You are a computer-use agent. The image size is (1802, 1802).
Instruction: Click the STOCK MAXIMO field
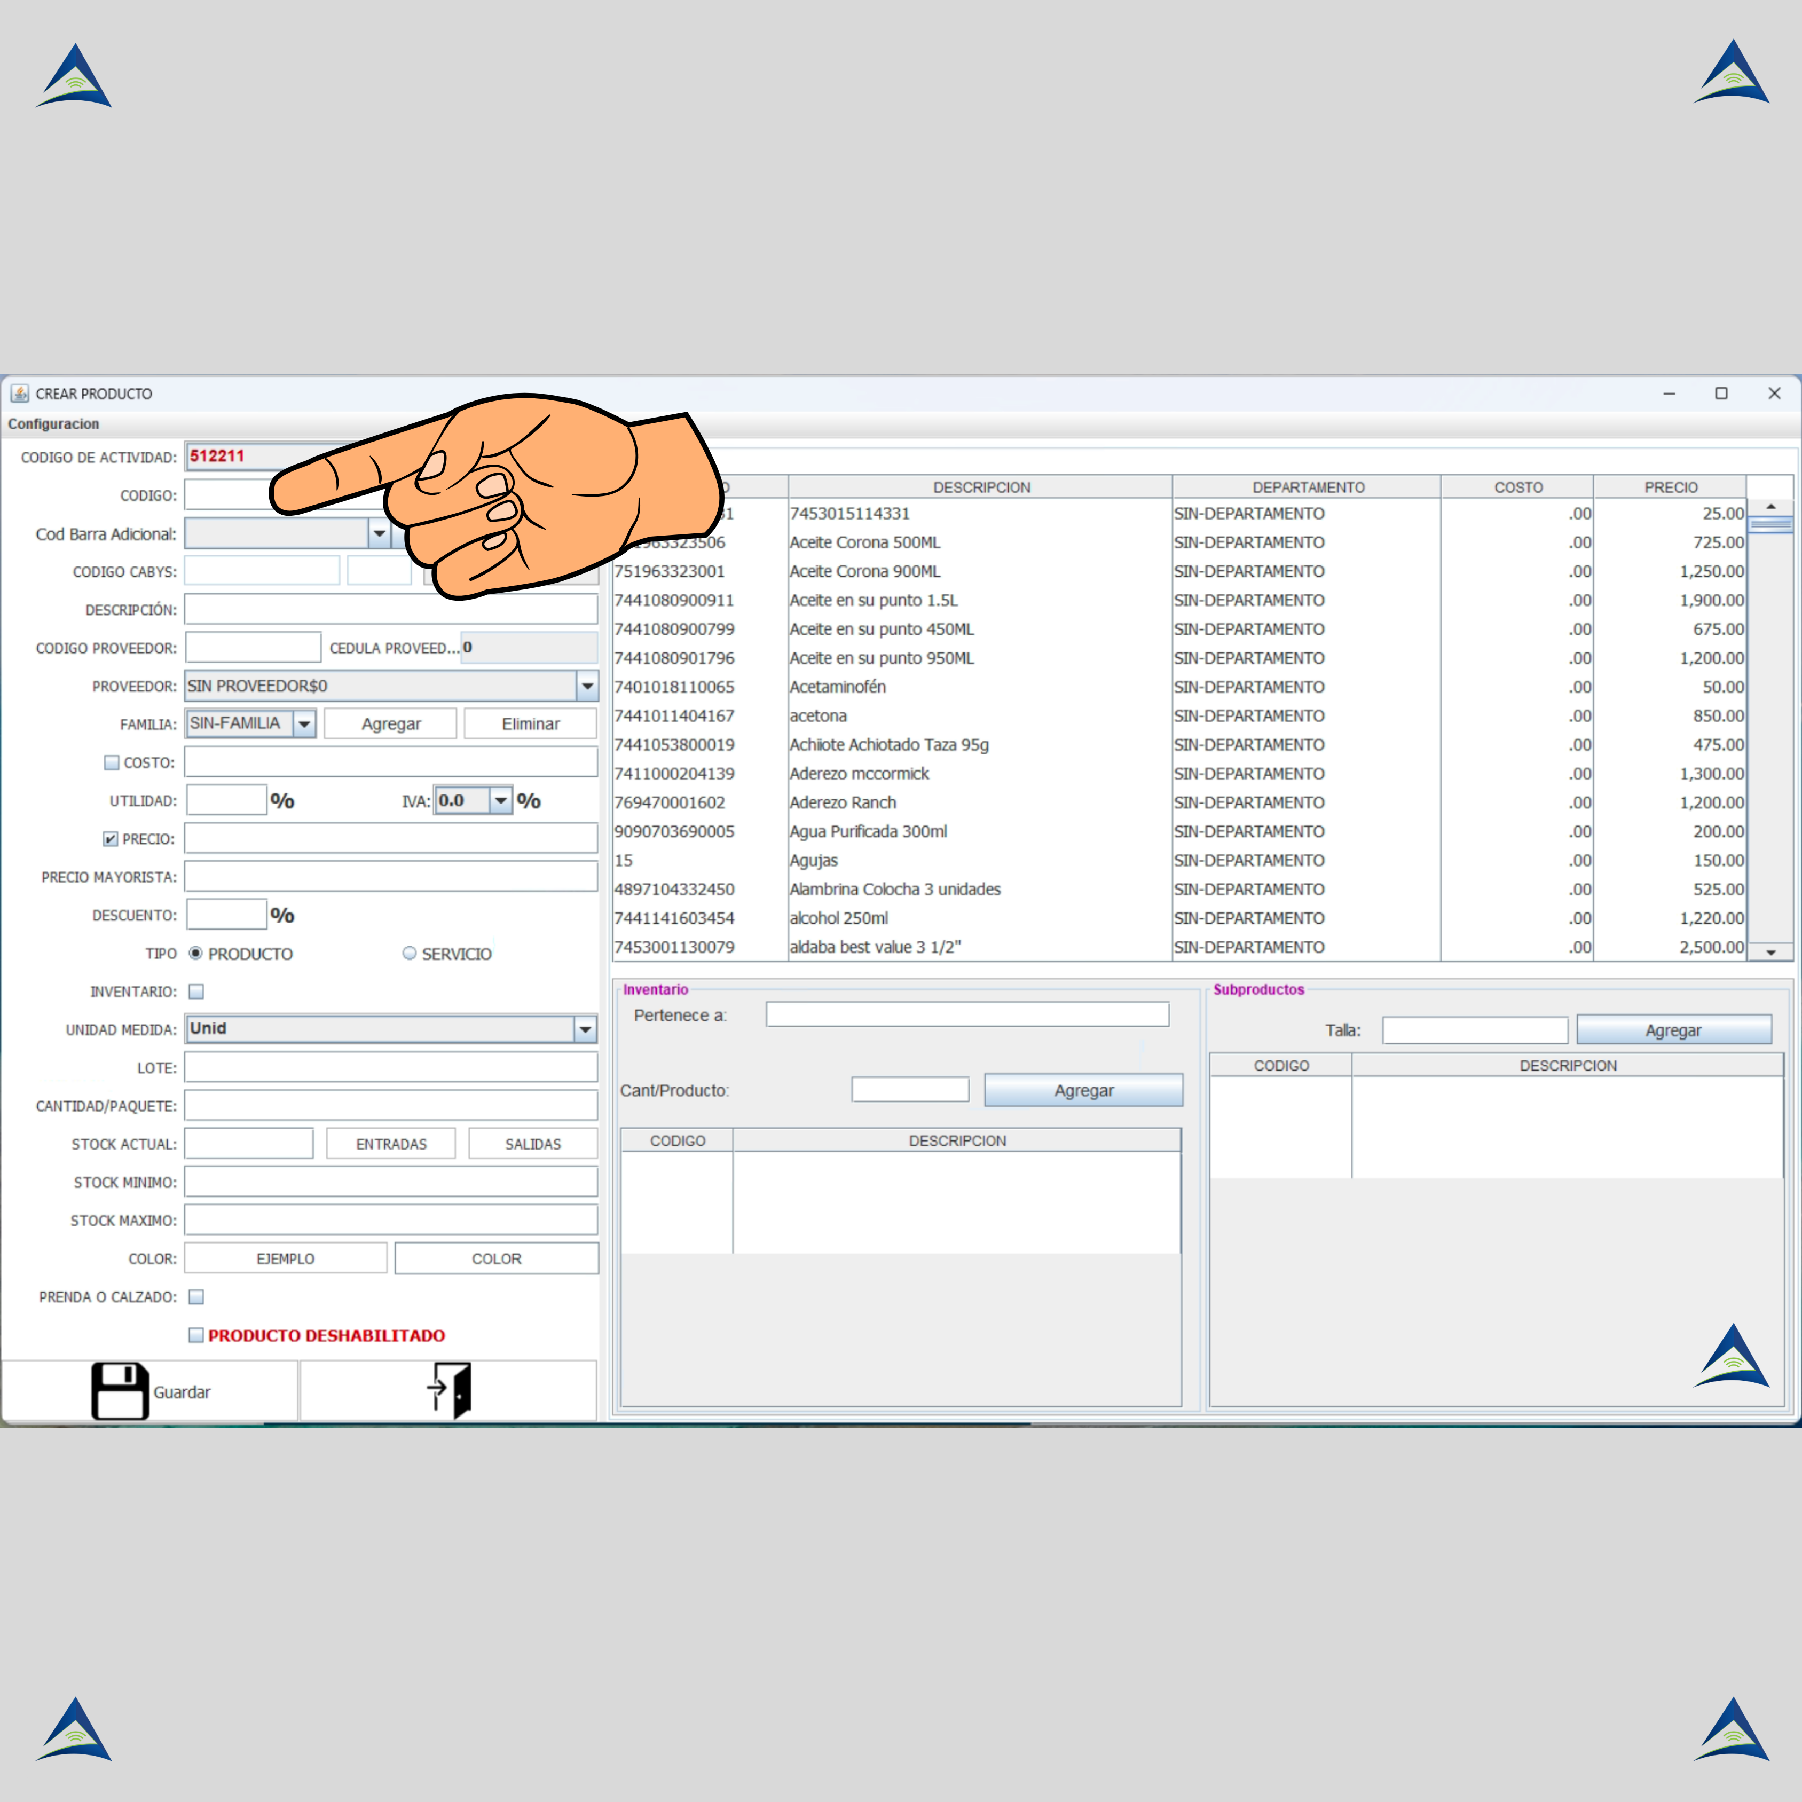coord(391,1220)
